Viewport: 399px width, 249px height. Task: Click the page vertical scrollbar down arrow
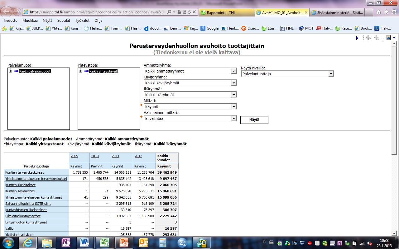click(394, 233)
